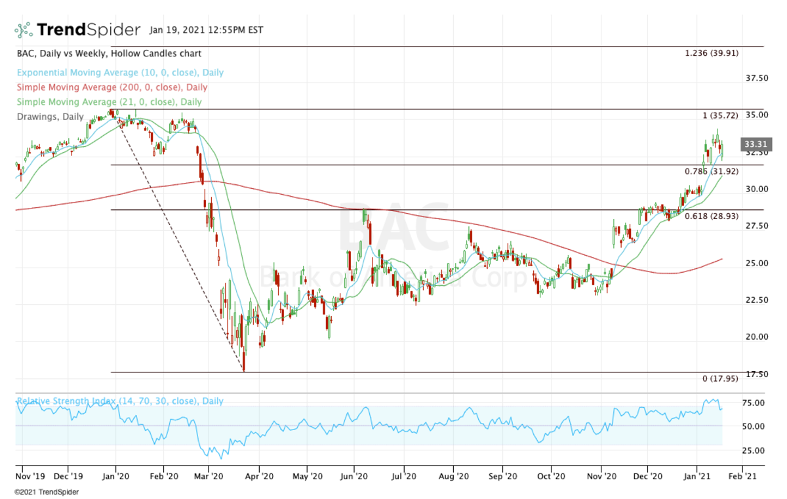
Task: Click the 75.00 RSI axis value
Action: pos(753,403)
